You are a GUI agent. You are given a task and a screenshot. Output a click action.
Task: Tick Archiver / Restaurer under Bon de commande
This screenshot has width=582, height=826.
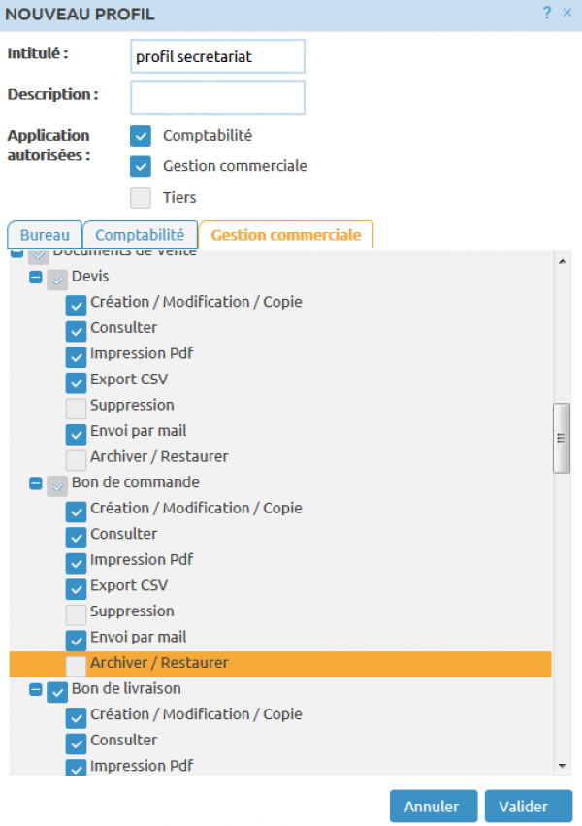76,665
